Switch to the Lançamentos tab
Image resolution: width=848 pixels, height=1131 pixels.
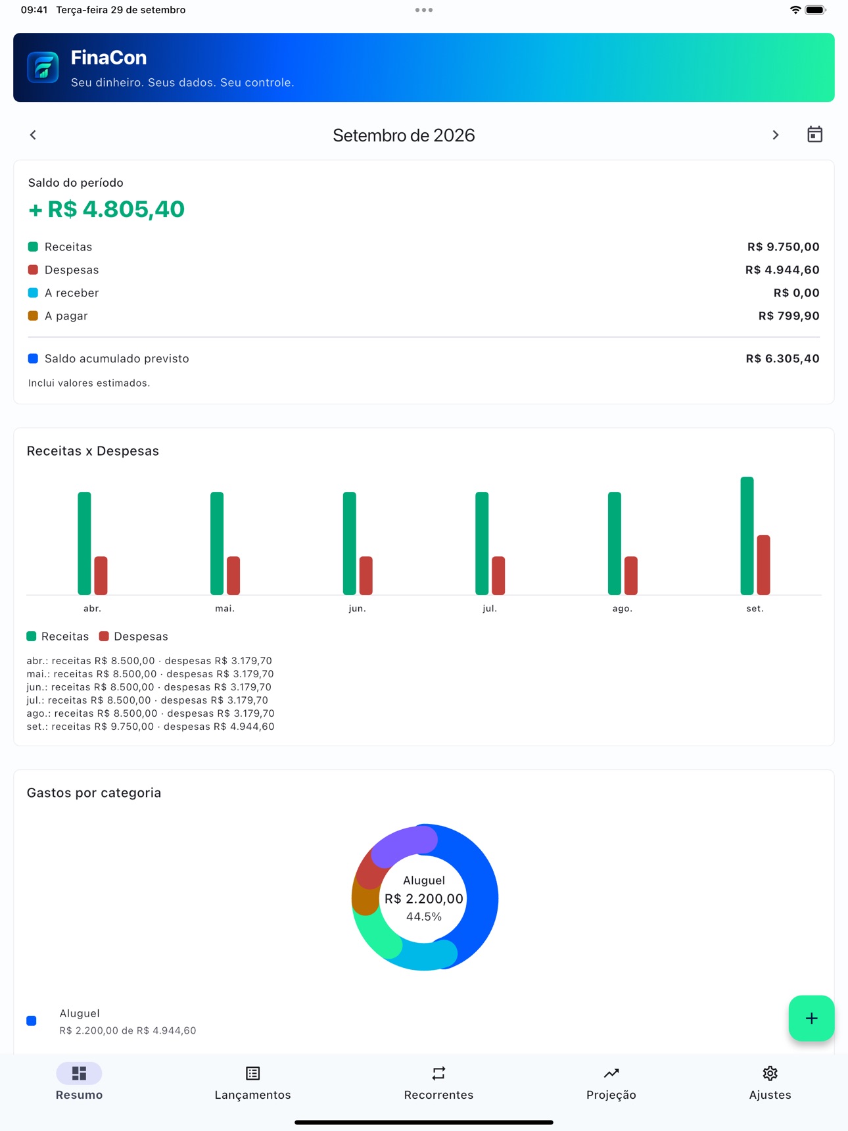[x=252, y=1082]
